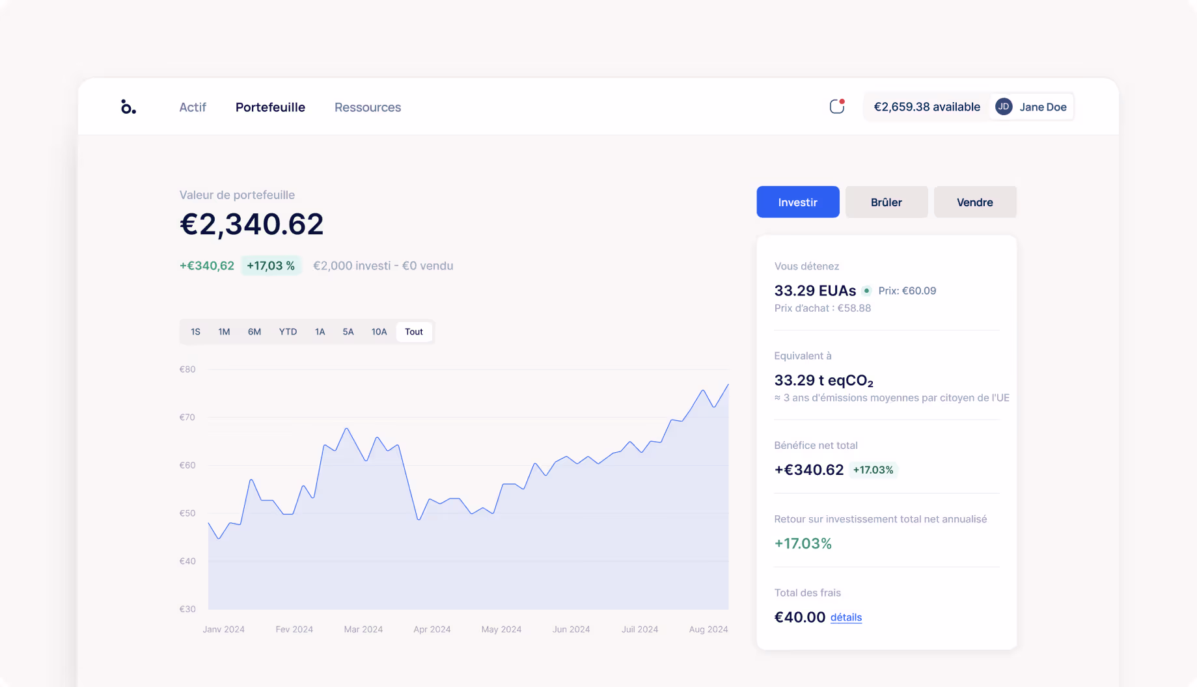
Task: Click the Brûler button
Action: [x=887, y=202]
